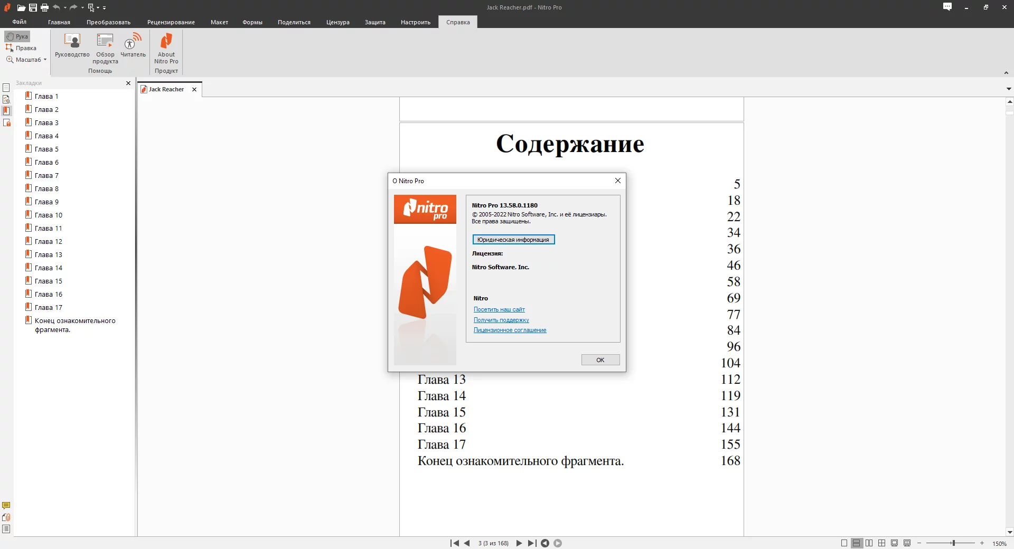The width and height of the screenshot is (1014, 549).
Task: Click the print icon in quick access toolbar
Action: (x=44, y=7)
